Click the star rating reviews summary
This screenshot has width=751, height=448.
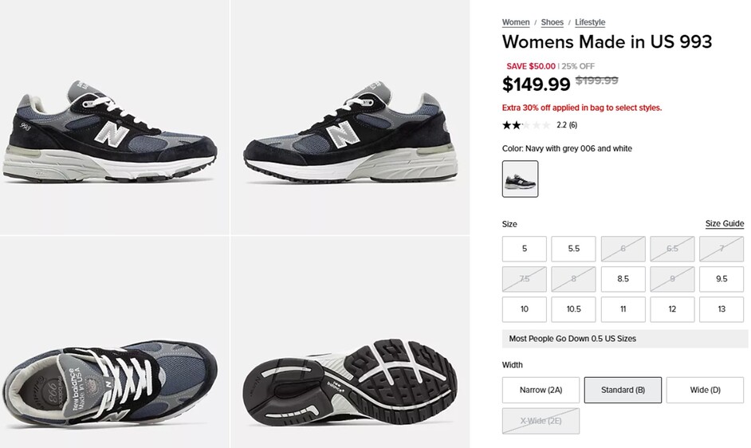pyautogui.click(x=539, y=125)
